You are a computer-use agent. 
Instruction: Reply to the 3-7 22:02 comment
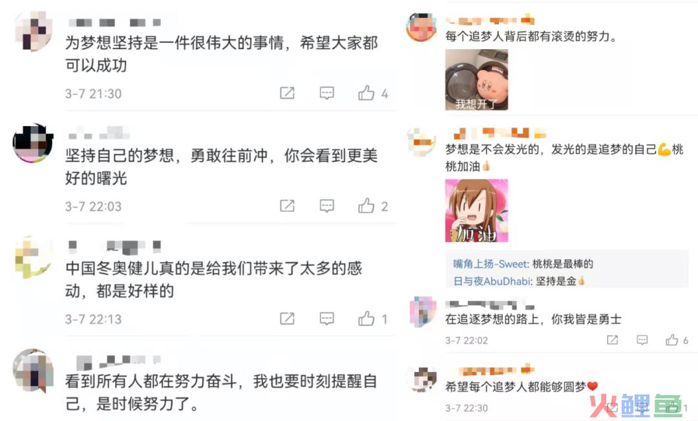click(642, 340)
